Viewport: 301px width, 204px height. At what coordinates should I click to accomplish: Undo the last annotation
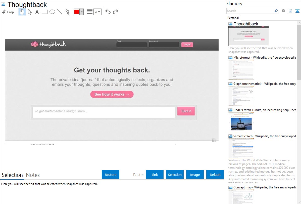(108, 12)
